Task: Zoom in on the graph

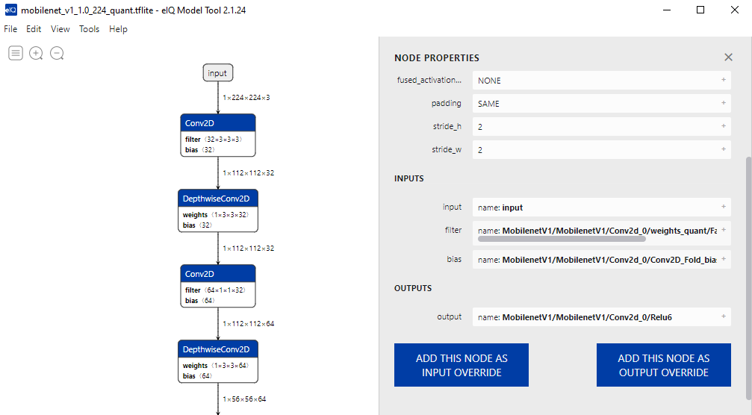Action: point(36,53)
